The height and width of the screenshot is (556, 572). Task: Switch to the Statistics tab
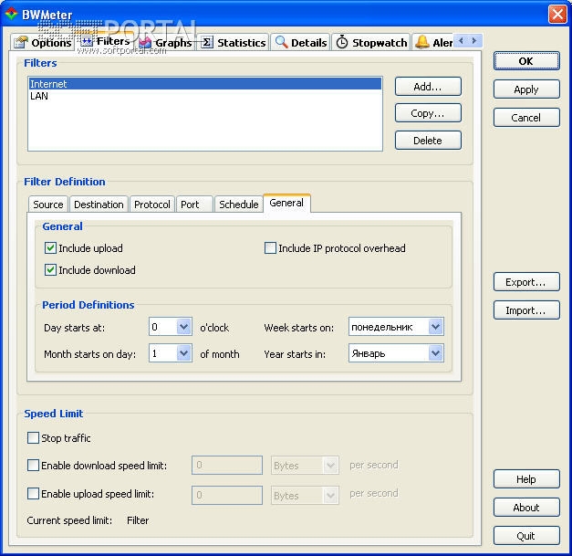pos(234,42)
